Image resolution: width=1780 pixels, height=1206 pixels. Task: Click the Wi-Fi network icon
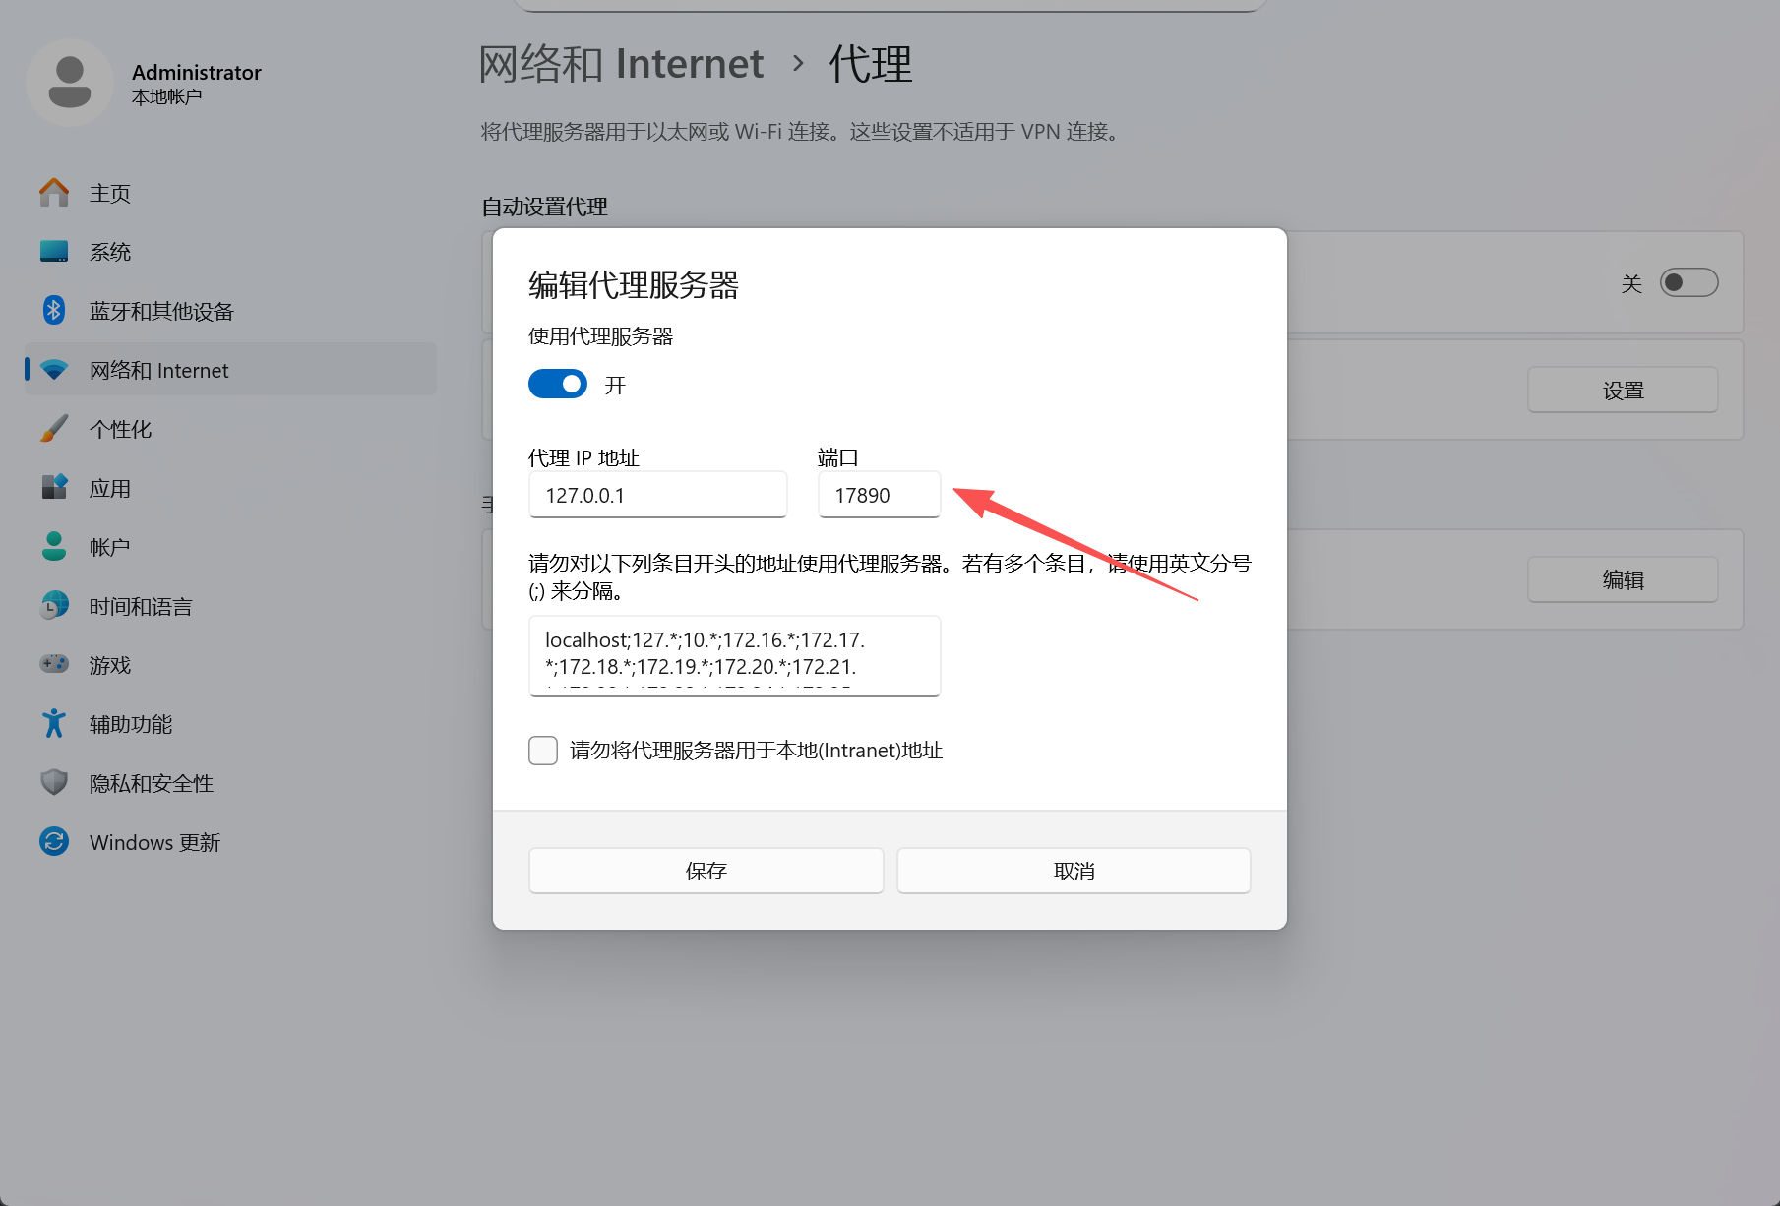coord(54,370)
